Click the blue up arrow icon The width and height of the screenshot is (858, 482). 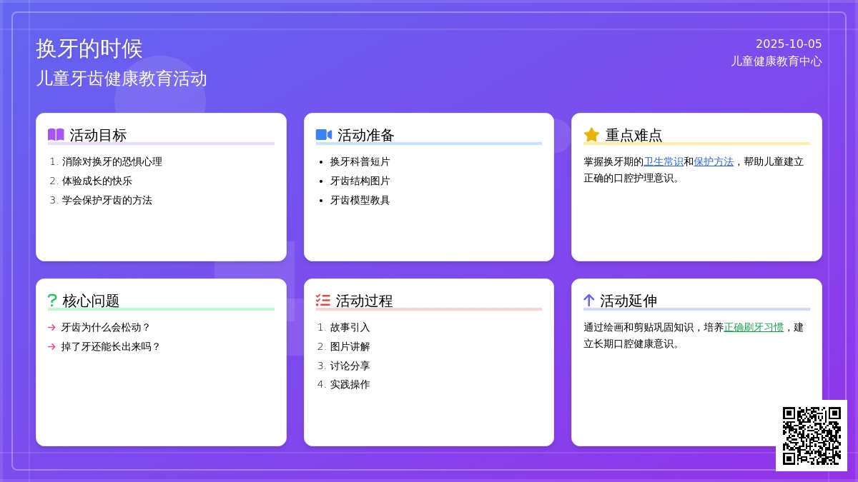(x=589, y=301)
